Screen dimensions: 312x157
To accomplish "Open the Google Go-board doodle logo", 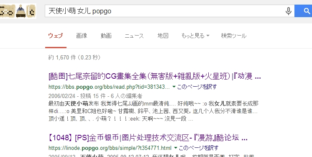I will click(18, 11).
